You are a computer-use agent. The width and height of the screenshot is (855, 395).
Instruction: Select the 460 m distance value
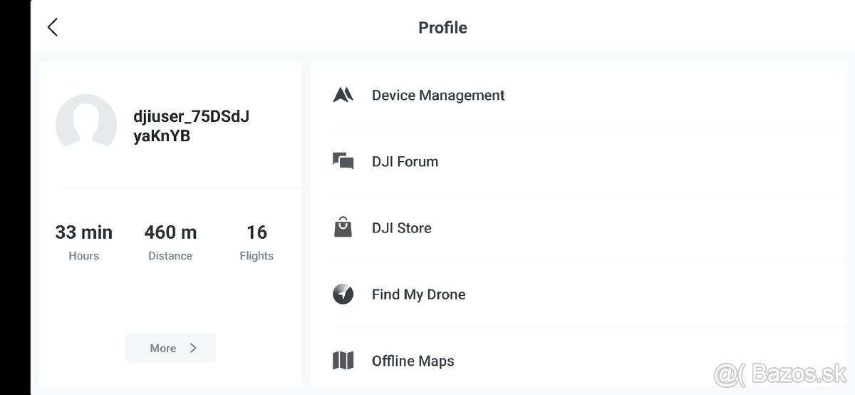click(x=170, y=232)
